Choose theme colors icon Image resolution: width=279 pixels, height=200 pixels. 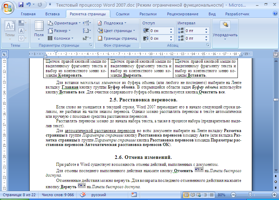pyautogui.click(x=22, y=23)
